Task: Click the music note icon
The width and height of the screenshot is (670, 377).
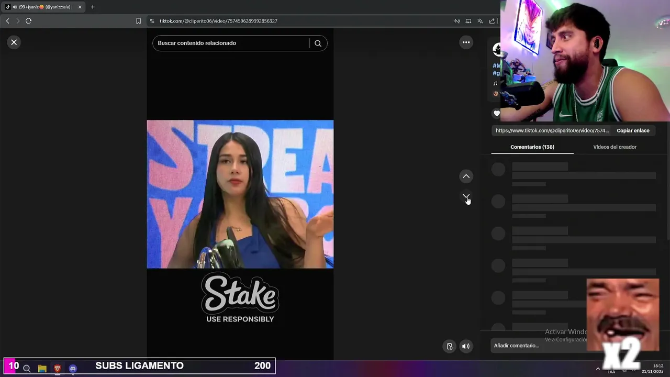Action: (x=495, y=83)
